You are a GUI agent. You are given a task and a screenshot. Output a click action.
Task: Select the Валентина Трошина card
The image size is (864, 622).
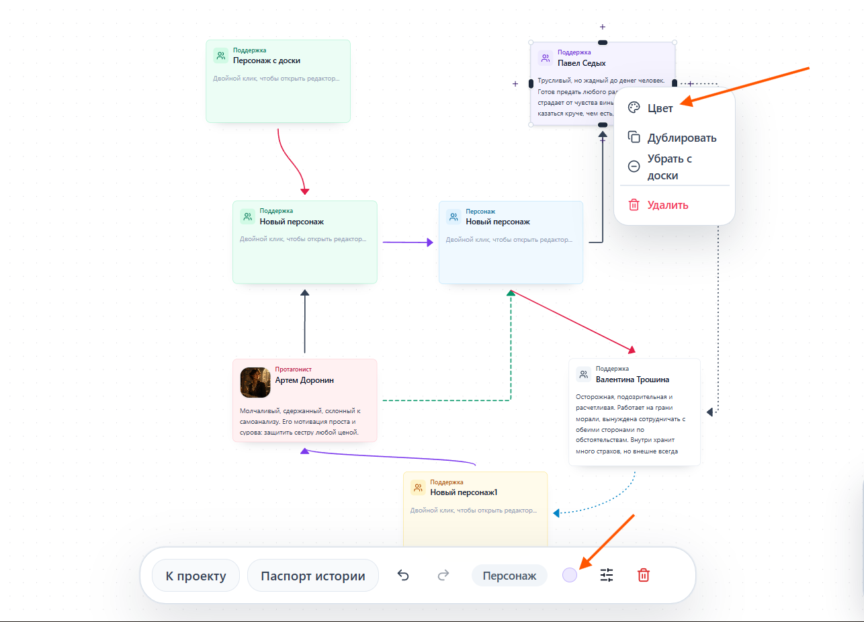point(635,412)
